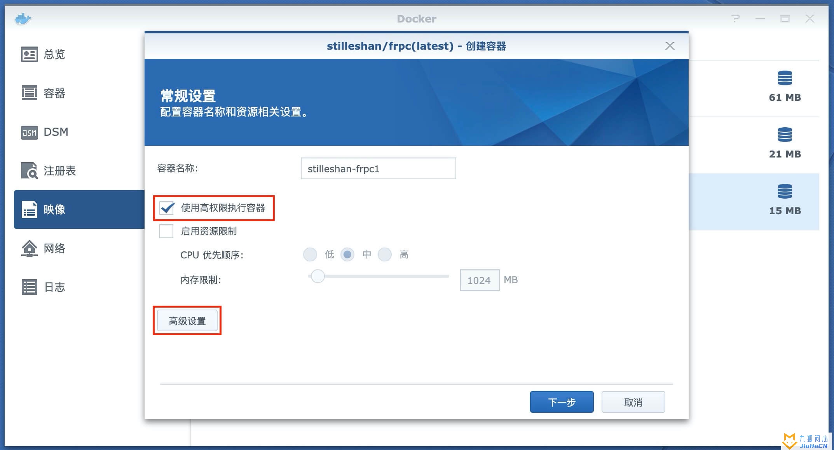Click the Docker whale logo icon

pyautogui.click(x=22, y=18)
